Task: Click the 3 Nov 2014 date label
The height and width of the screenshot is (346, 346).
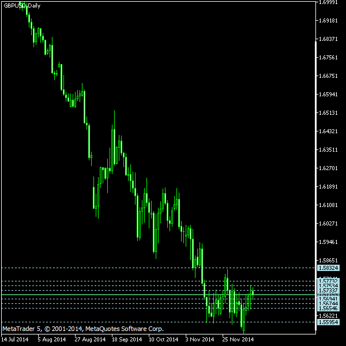Action: coord(200,340)
